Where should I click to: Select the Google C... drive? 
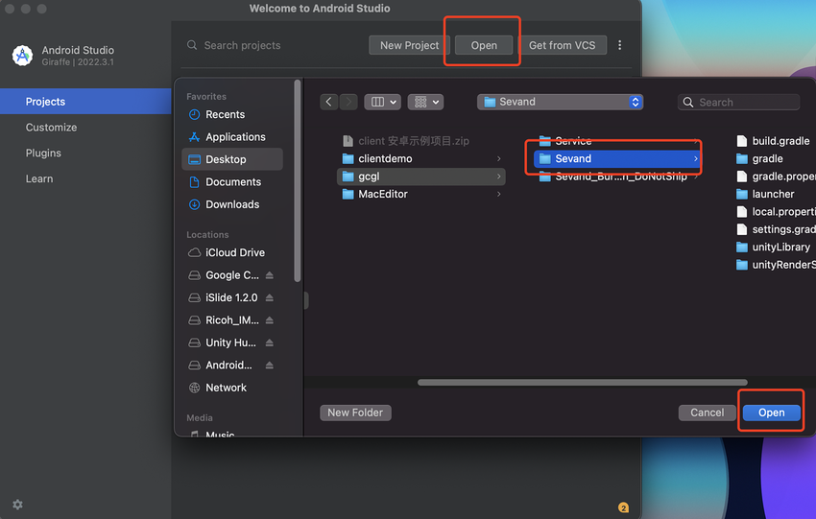tap(224, 275)
